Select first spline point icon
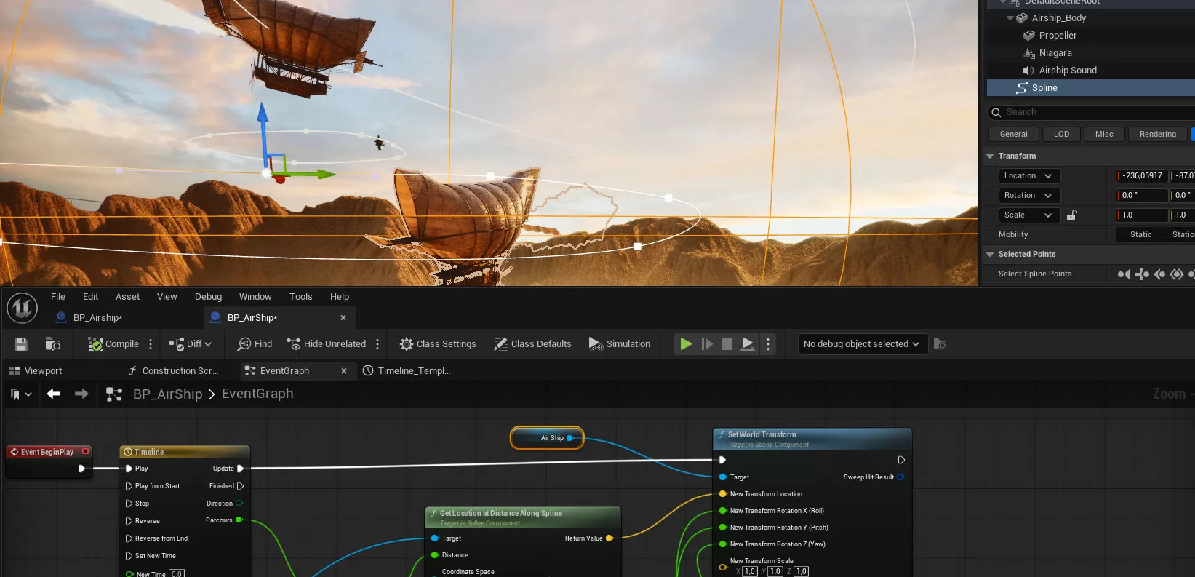 1124,274
